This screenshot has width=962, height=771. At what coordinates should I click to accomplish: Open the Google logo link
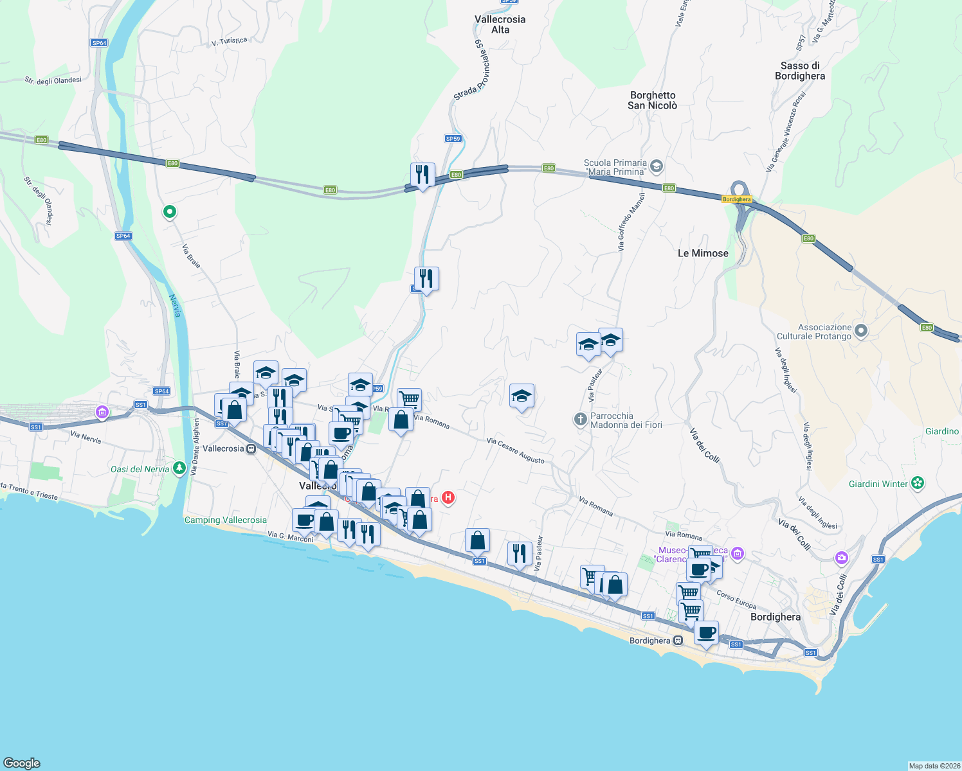pyautogui.click(x=23, y=763)
